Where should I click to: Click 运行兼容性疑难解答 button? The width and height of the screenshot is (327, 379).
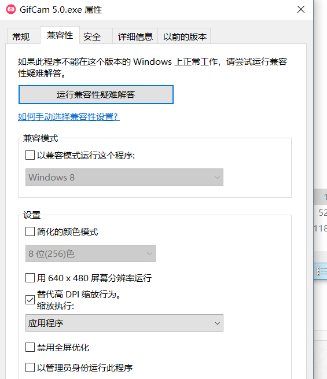click(96, 94)
